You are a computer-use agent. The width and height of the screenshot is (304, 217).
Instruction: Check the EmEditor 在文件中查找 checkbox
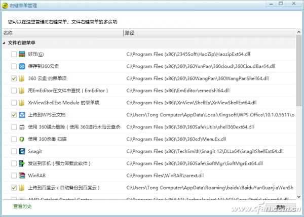pyautogui.click(x=14, y=91)
